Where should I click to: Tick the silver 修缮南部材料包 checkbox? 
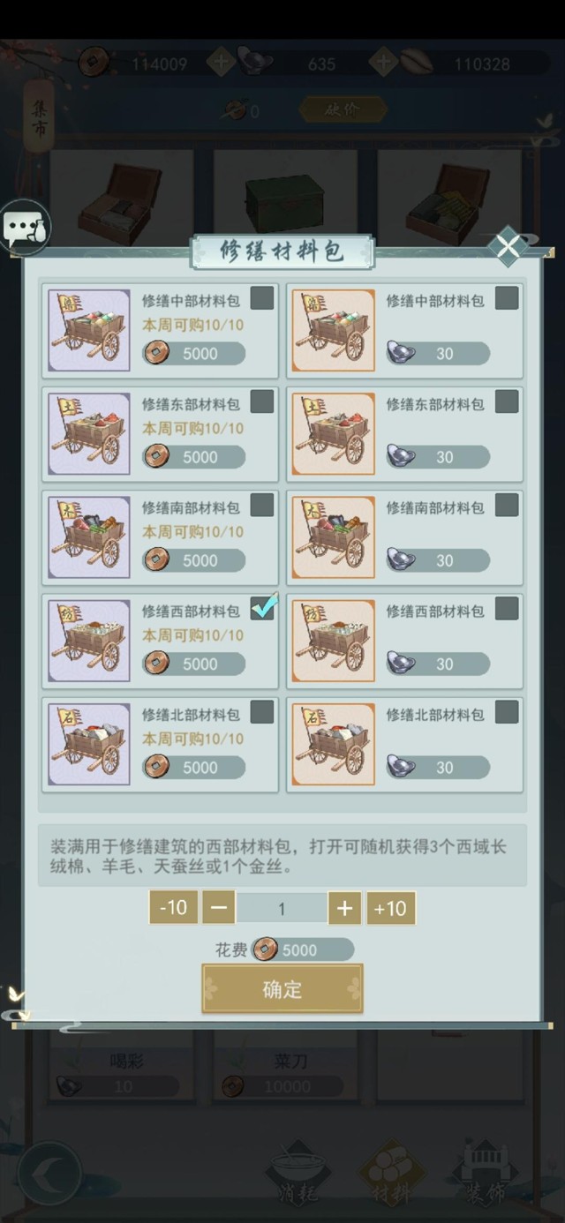(507, 505)
